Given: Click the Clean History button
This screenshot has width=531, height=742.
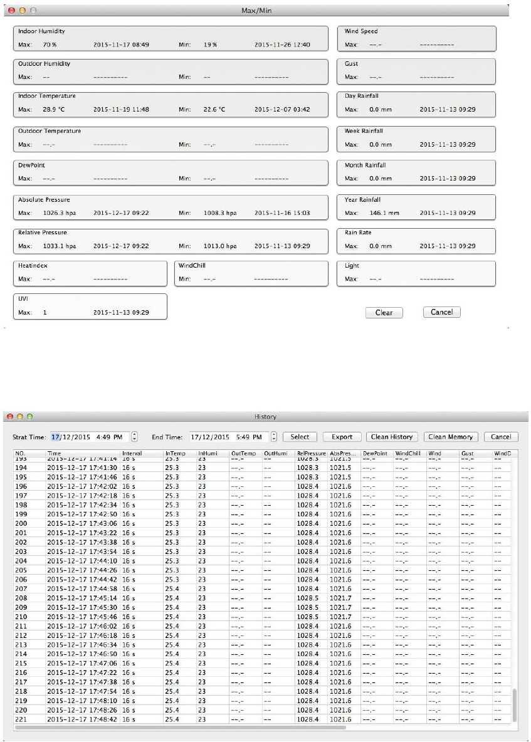Looking at the screenshot, I should (391, 437).
